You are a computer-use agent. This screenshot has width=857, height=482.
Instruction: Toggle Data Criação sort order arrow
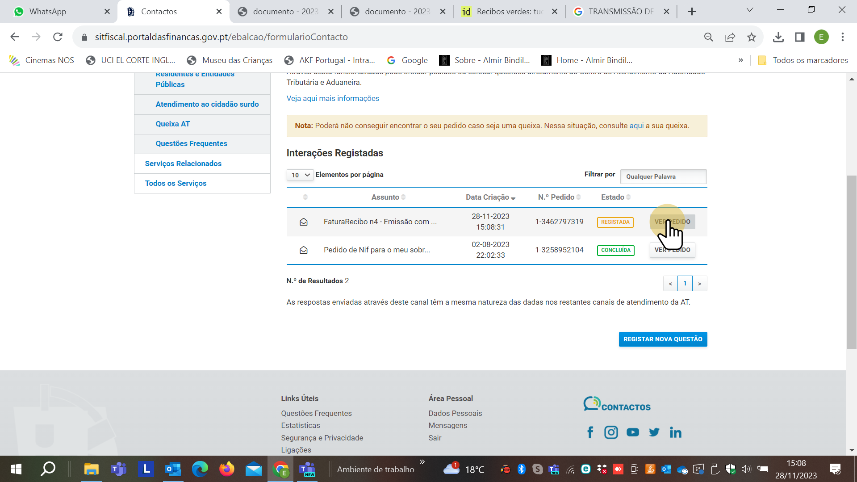pyautogui.click(x=513, y=198)
